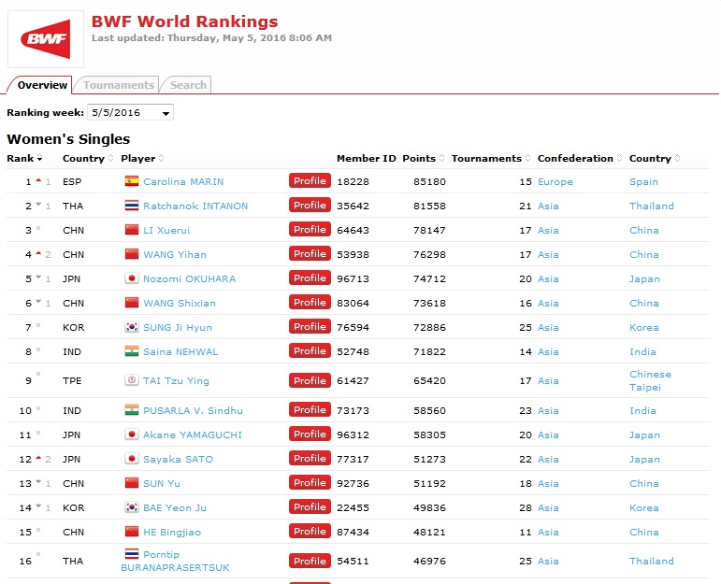Switch to the Tournaments tab

click(118, 85)
